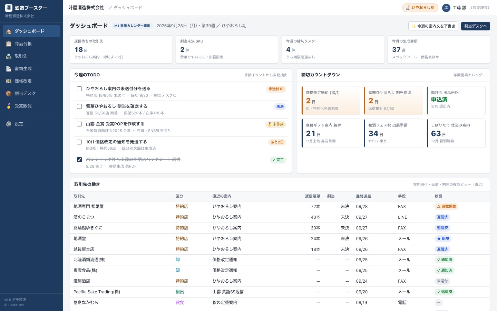Click 北陸酒類流通(株) row name
The height and width of the screenshot is (311, 497).
pyautogui.click(x=89, y=260)
